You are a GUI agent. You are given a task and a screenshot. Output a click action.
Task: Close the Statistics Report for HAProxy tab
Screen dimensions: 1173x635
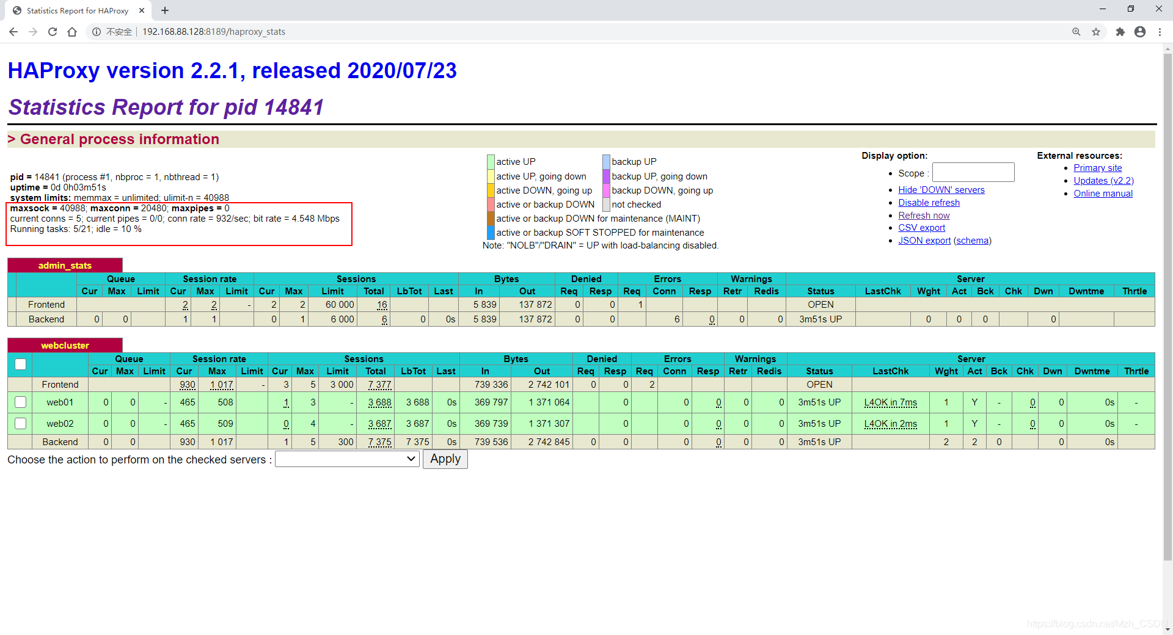click(x=142, y=10)
